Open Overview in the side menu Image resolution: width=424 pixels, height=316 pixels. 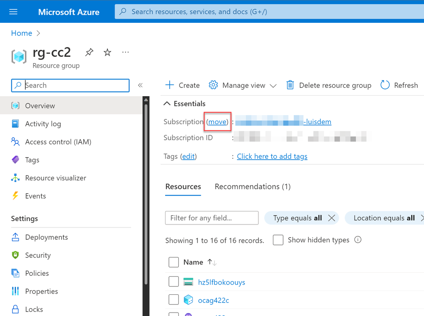coord(71,105)
